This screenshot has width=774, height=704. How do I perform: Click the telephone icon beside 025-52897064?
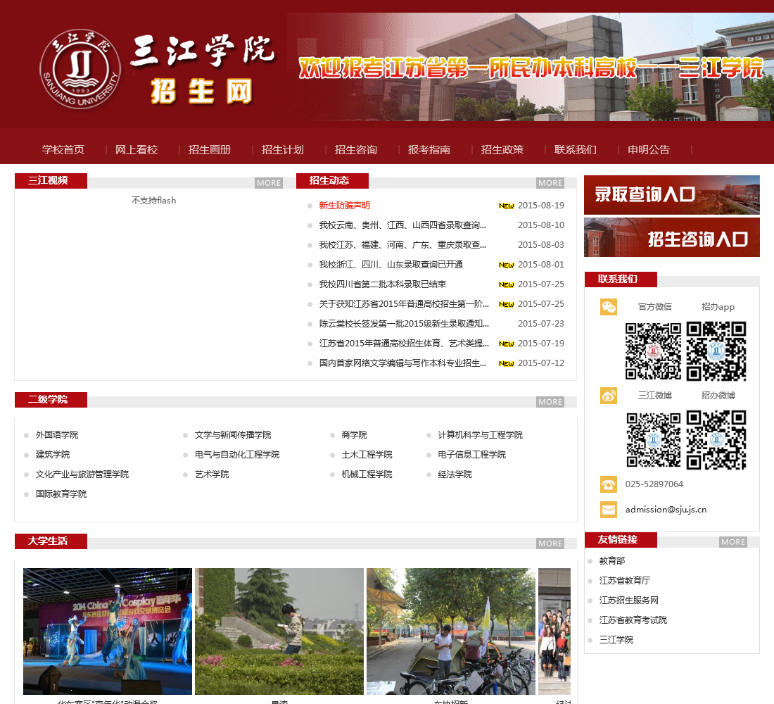tap(609, 484)
